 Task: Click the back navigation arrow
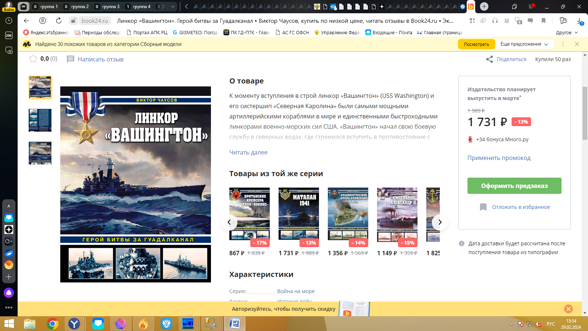click(26, 21)
